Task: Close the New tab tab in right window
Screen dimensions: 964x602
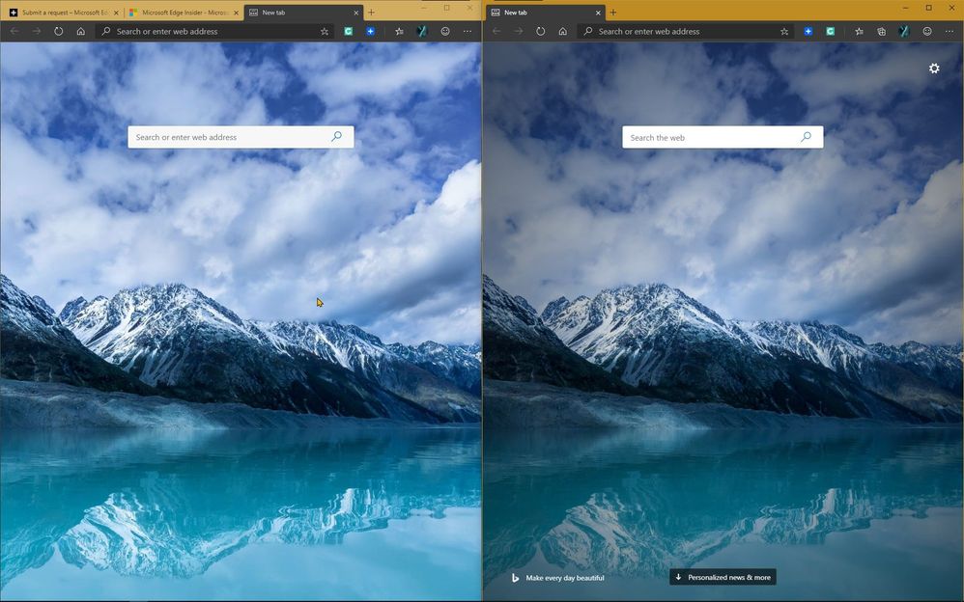Action: [598, 13]
